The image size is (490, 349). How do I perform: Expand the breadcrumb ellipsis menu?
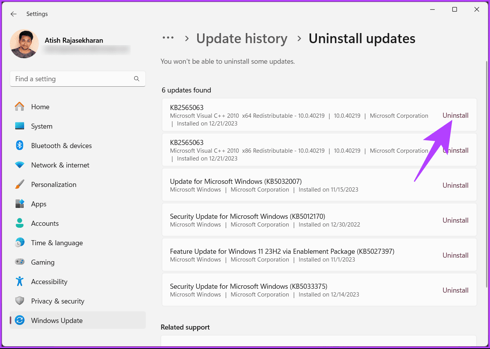click(x=168, y=38)
